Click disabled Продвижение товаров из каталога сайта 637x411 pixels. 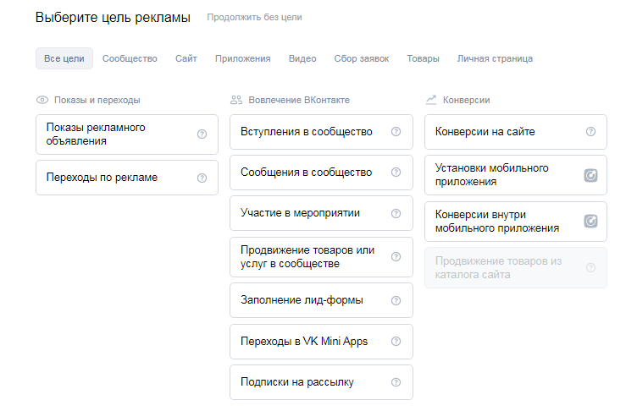(x=500, y=268)
